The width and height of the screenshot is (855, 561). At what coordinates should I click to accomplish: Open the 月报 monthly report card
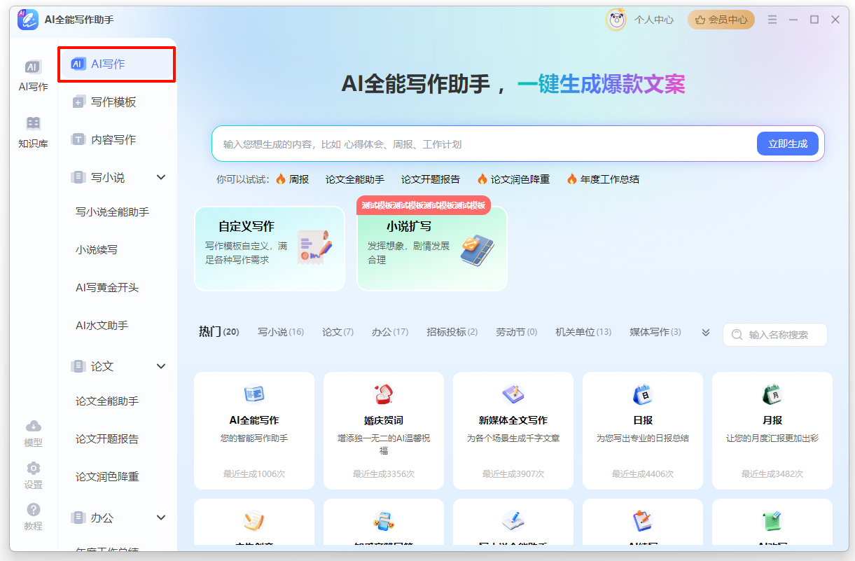[772, 429]
